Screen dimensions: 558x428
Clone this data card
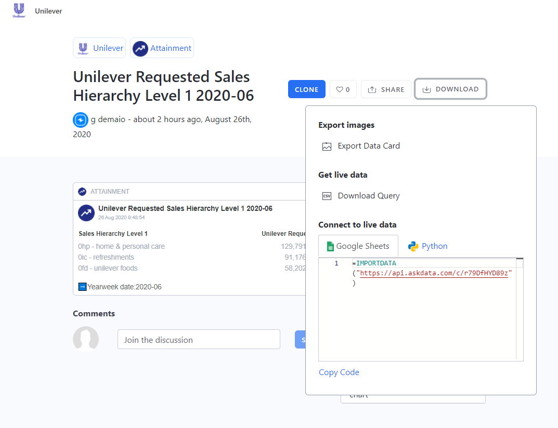pos(306,89)
